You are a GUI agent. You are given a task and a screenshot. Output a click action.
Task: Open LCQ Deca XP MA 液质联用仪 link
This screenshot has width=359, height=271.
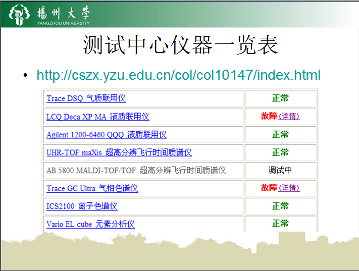click(x=98, y=117)
